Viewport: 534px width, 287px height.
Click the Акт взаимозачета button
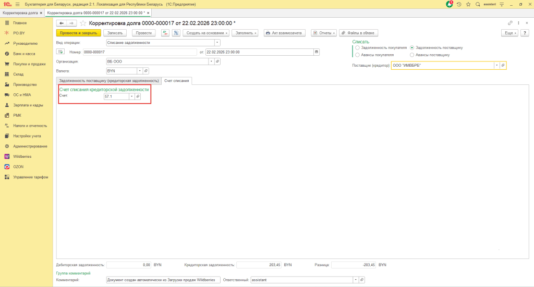pos(284,33)
